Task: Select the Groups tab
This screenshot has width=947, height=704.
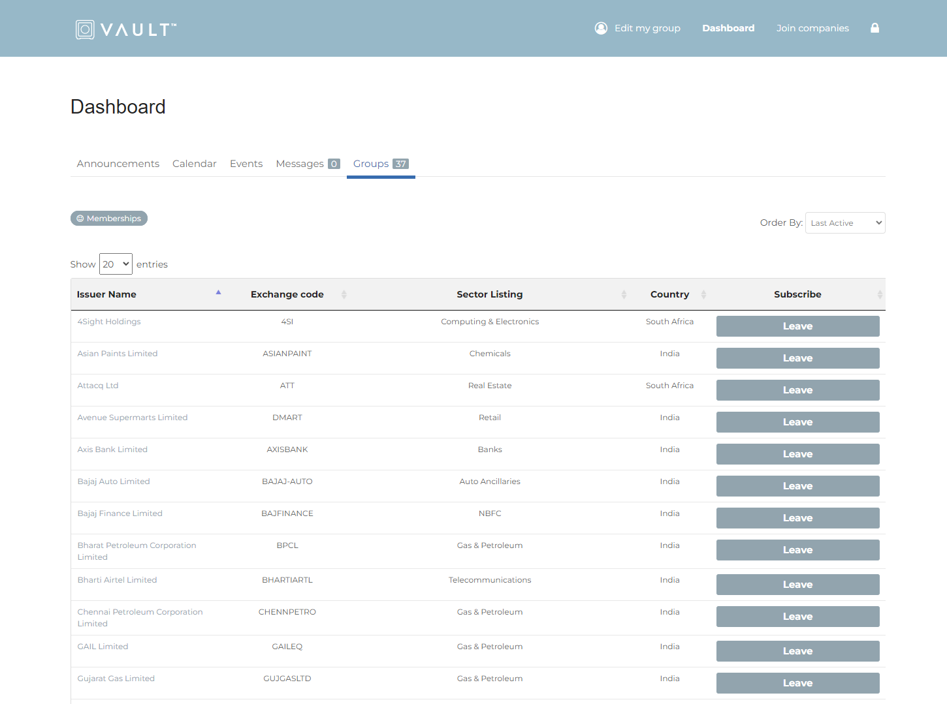Action: tap(381, 164)
